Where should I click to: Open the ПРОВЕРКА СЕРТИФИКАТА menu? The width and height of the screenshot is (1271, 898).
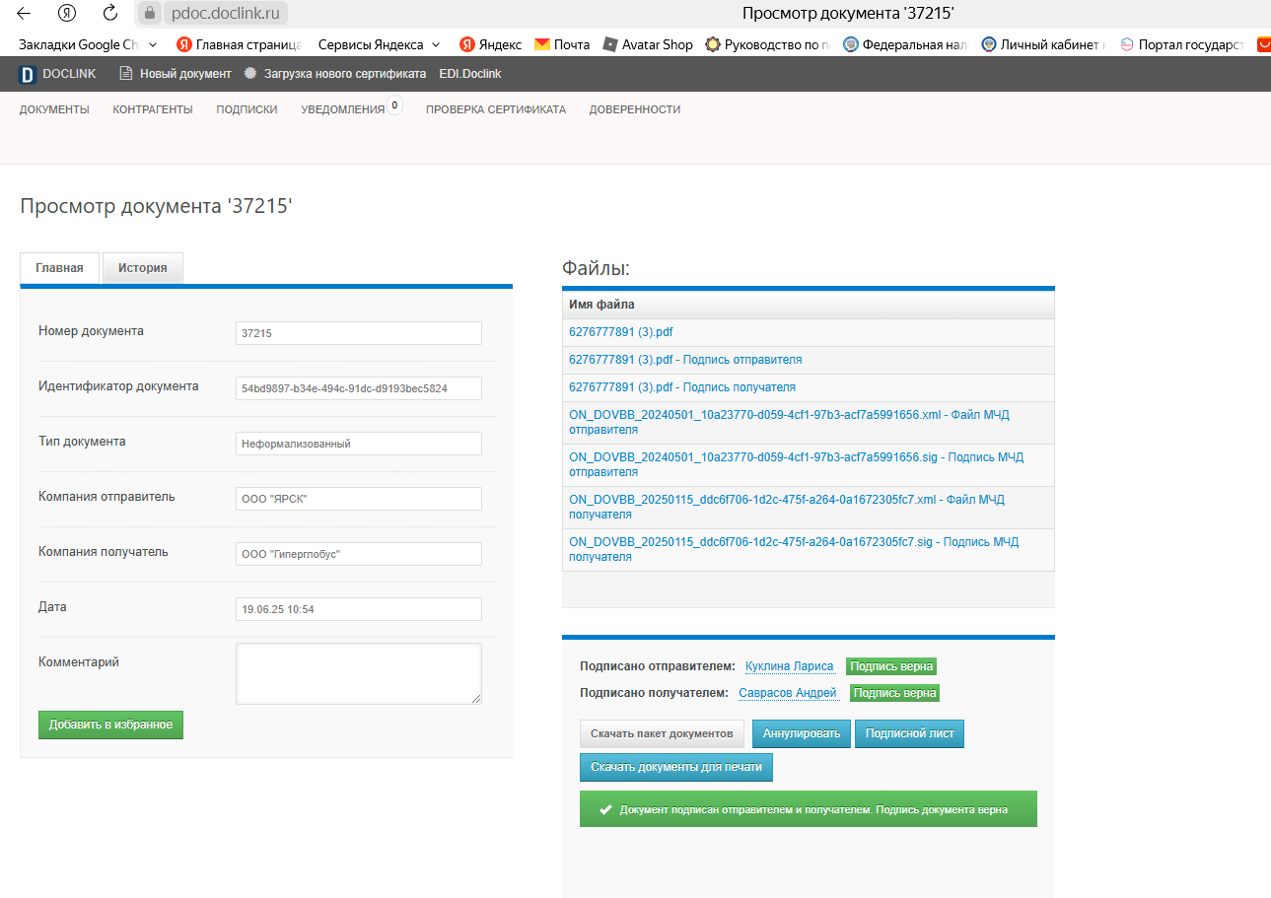[x=496, y=109]
